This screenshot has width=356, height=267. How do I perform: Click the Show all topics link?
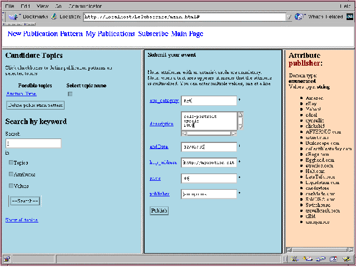coord(22,220)
